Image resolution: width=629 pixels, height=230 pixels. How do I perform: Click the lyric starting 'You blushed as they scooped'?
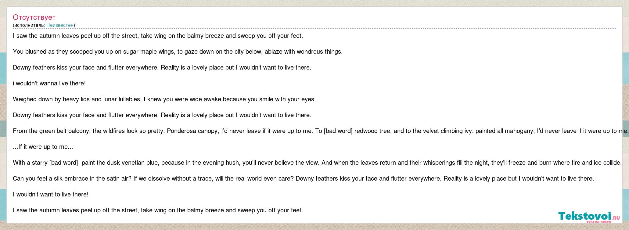pos(178,52)
